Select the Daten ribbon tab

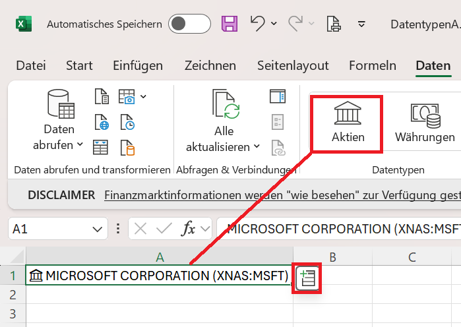(x=433, y=65)
